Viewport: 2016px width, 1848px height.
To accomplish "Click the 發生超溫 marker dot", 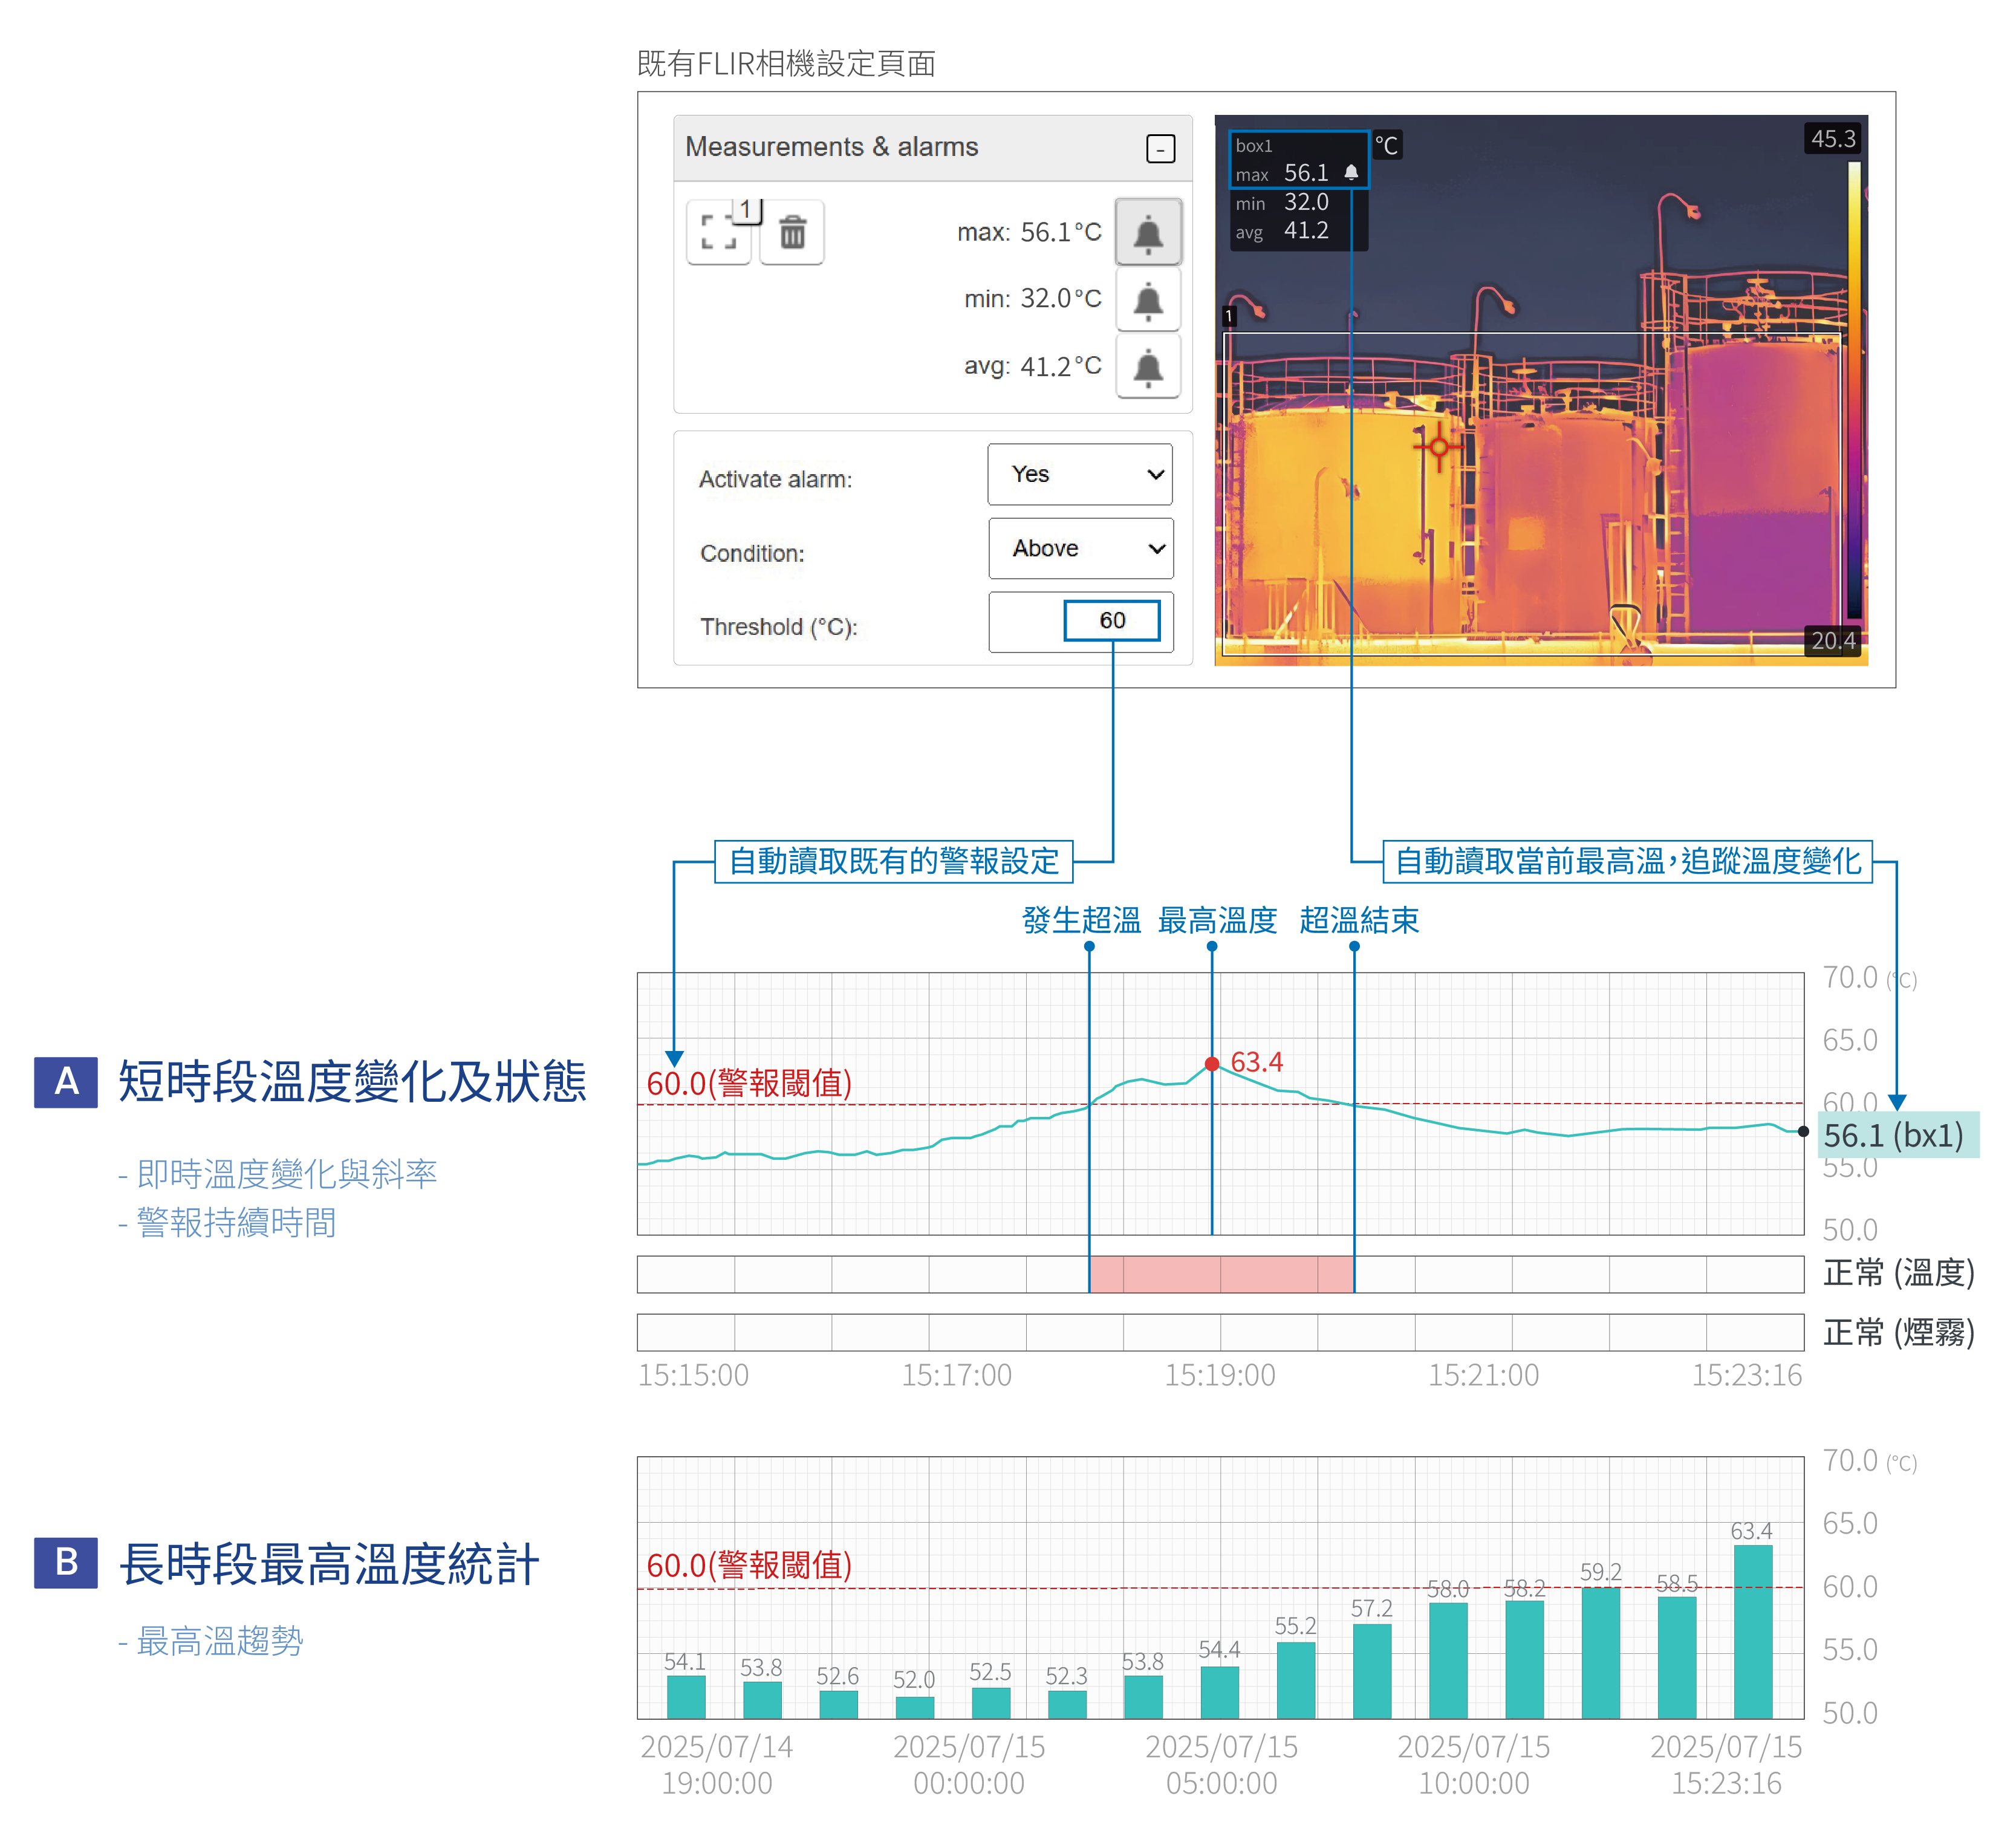I will [x=1089, y=946].
